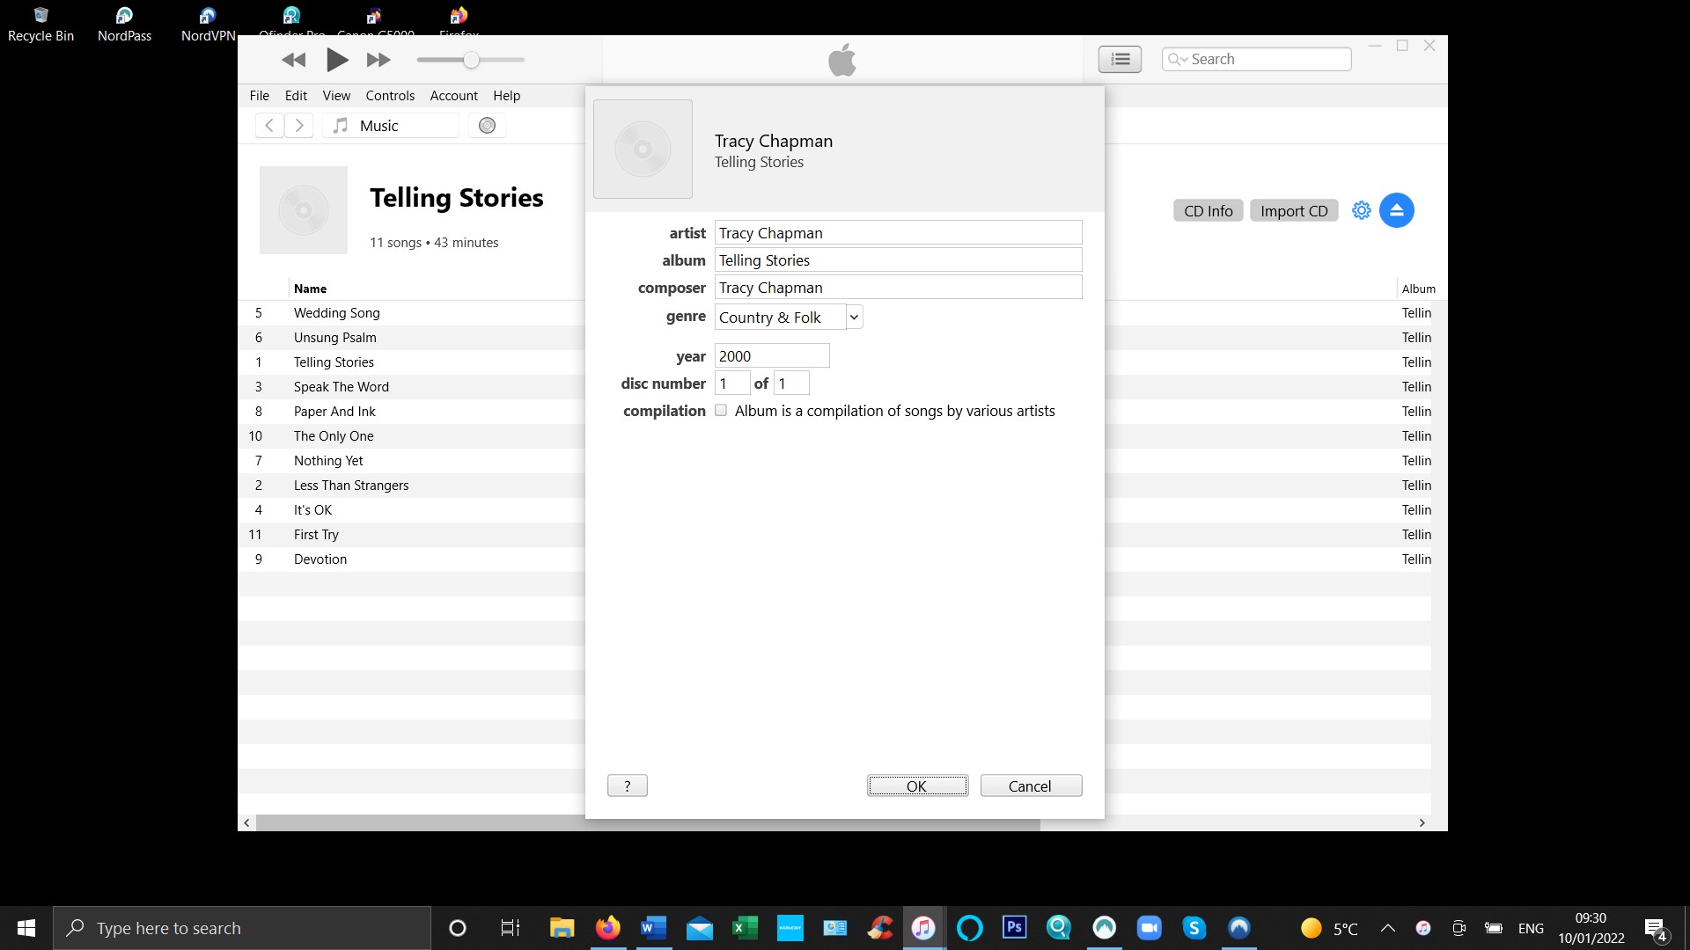Enable the compilation album checkbox
Screen dimensions: 1690x950
pyautogui.click(x=721, y=411)
